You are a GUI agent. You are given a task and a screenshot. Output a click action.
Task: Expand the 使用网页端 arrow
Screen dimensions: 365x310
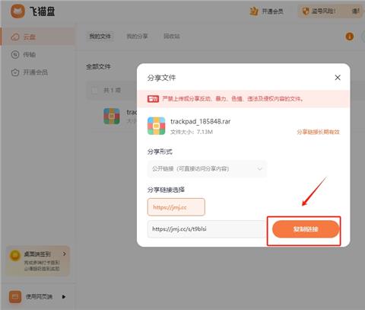click(64, 296)
